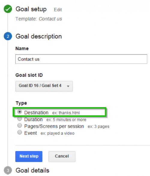Image resolution: width=150 pixels, height=176 pixels.
Task: Click the blue step 2 circle icon
Action: (8, 36)
